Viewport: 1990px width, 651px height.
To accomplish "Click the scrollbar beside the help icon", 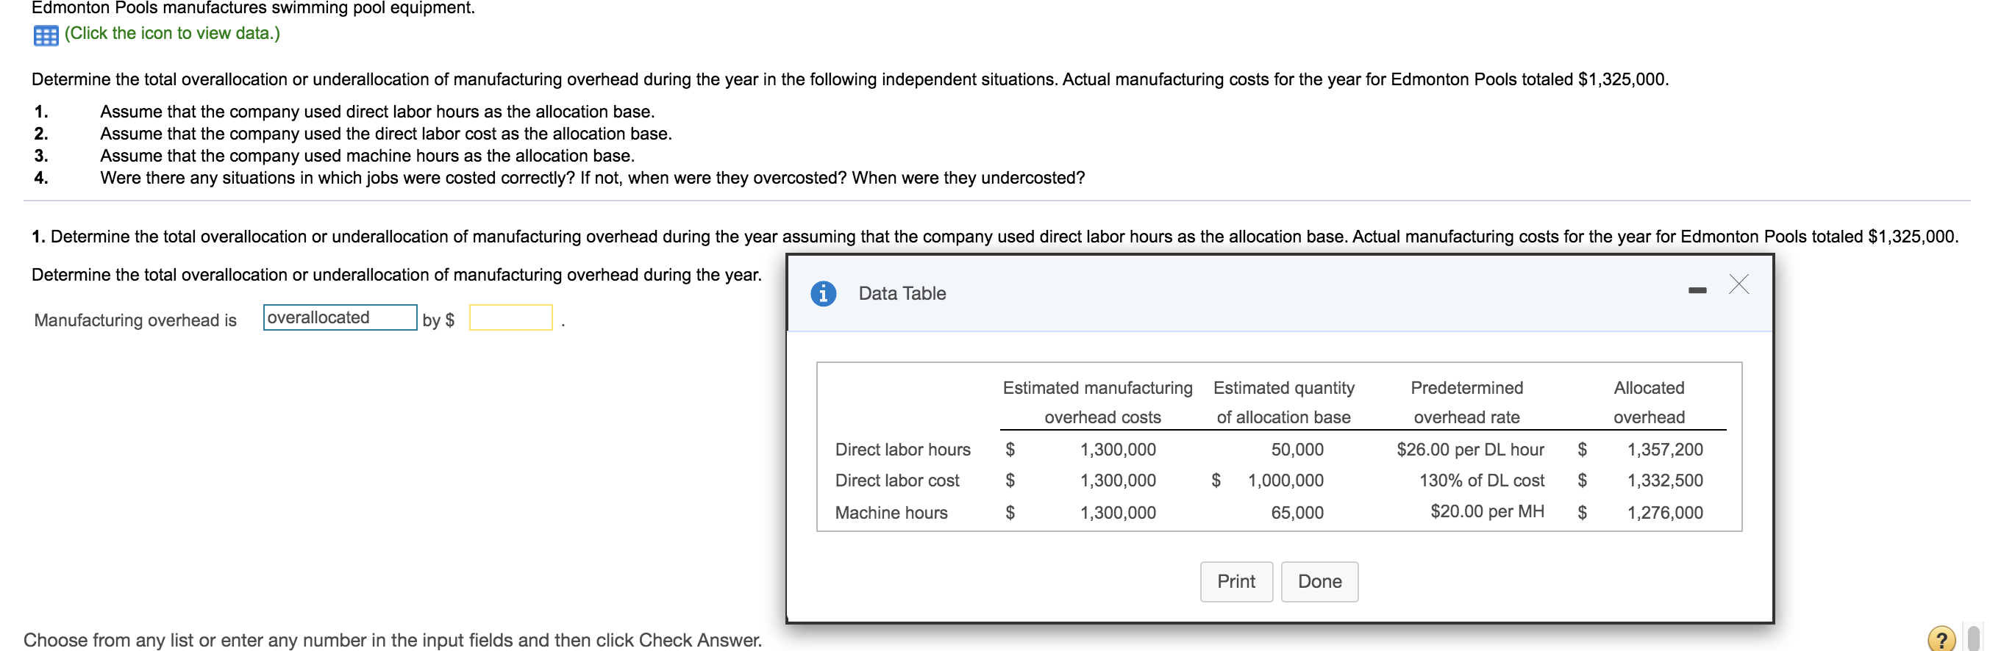I will [1973, 639].
